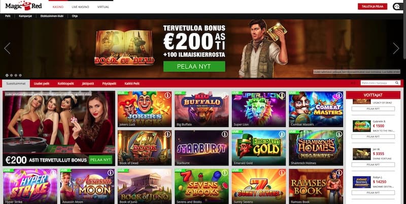Open the Shamrock Holmes game thumbnail

tap(316, 148)
